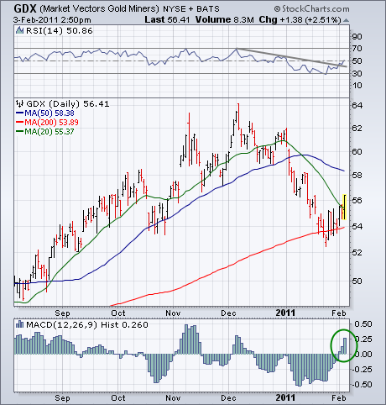Click the MACD 0.50 axis label
386x405 pixels.
363,324
